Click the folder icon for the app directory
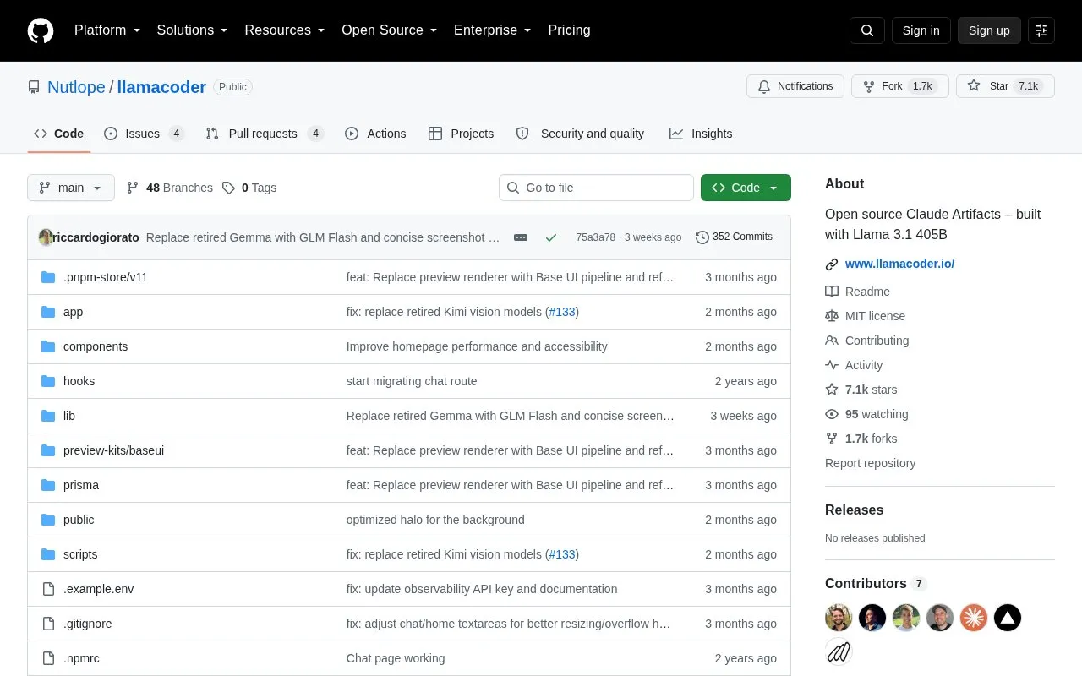 [48, 312]
